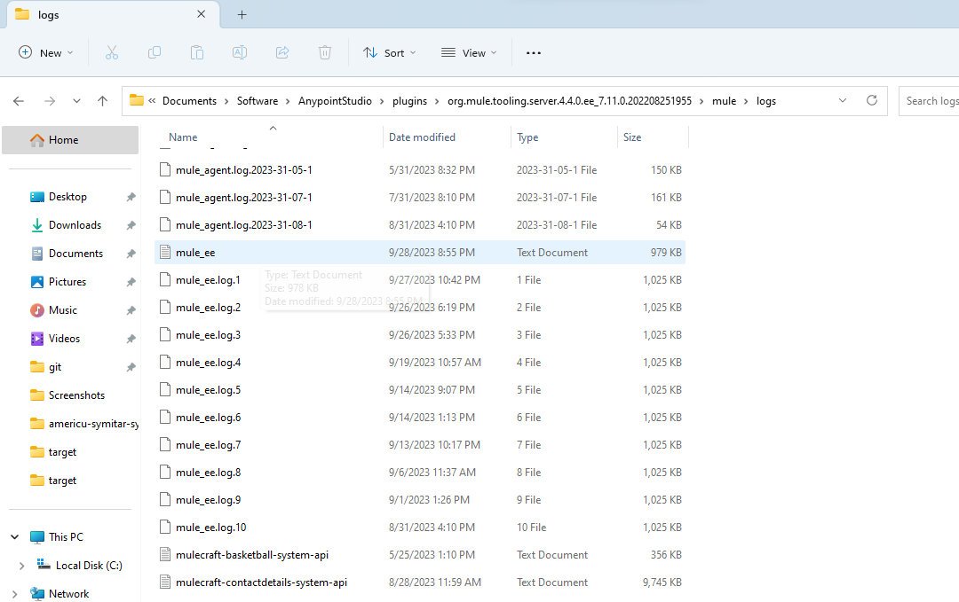Click the Copy icon in toolbar
The width and height of the screenshot is (959, 602).
point(155,53)
